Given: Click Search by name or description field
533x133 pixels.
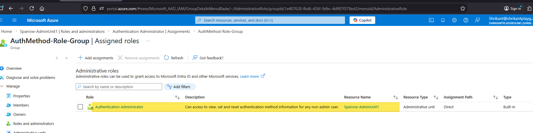Looking at the screenshot, I should point(119,87).
